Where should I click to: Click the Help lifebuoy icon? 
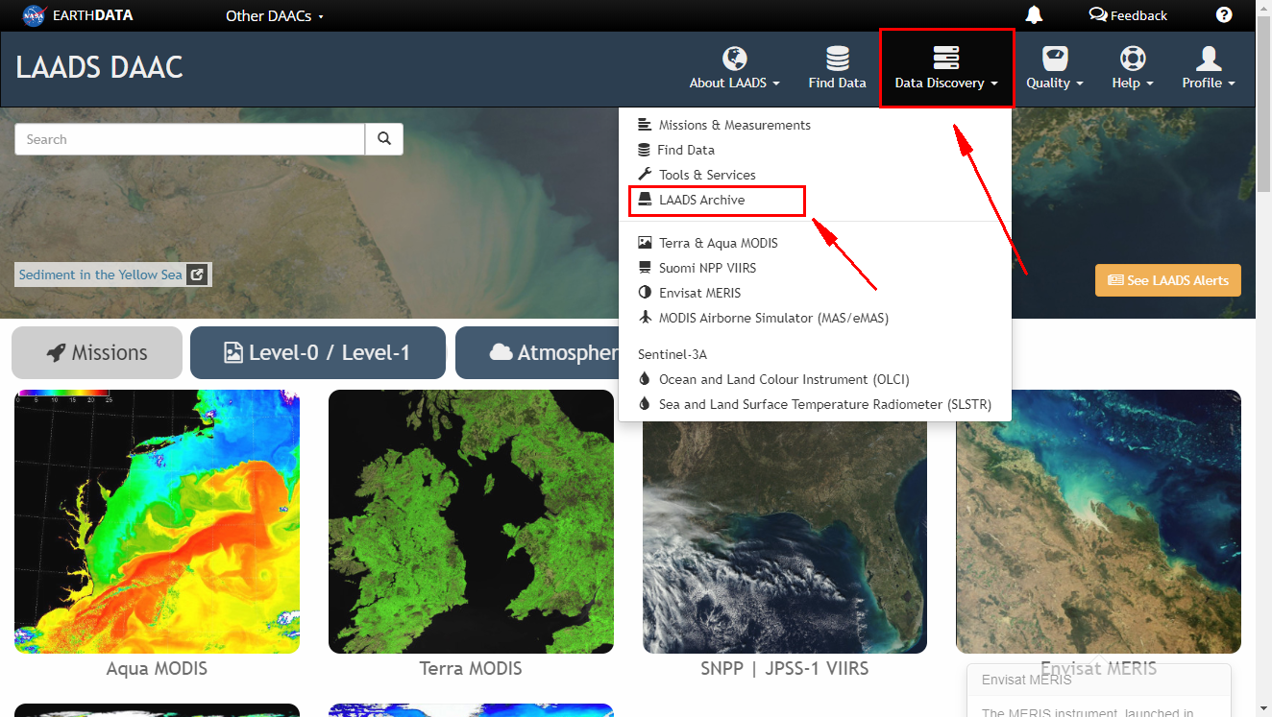pos(1133,59)
